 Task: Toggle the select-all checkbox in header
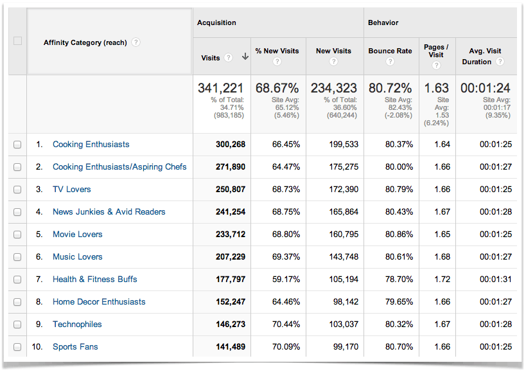tap(17, 40)
